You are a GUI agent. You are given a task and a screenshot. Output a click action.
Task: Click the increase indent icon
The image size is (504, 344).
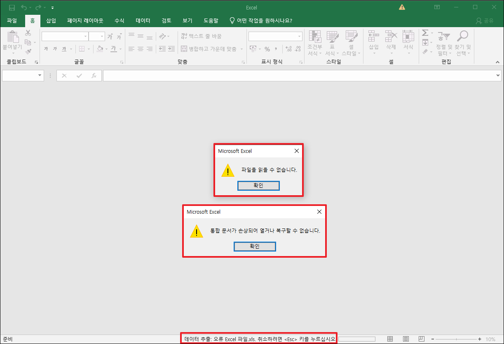(x=171, y=49)
